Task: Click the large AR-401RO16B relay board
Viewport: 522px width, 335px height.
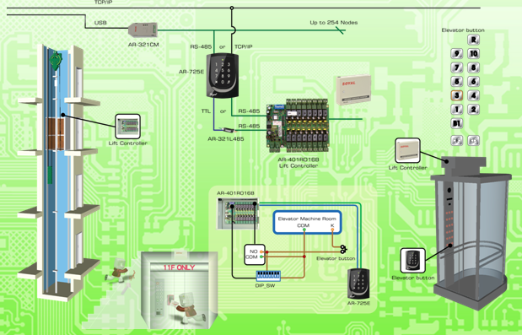Action: (298, 126)
